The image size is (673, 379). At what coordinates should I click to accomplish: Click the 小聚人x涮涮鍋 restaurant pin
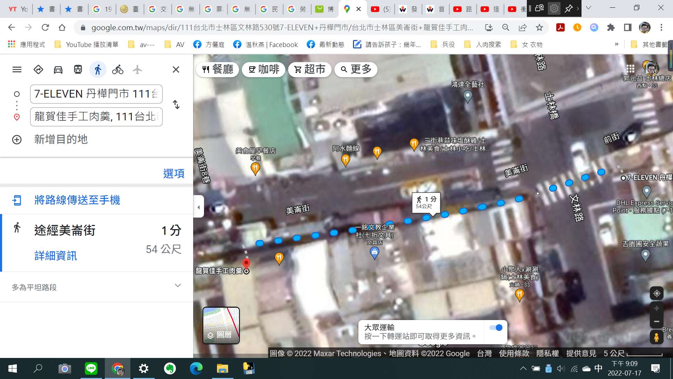tap(519, 295)
